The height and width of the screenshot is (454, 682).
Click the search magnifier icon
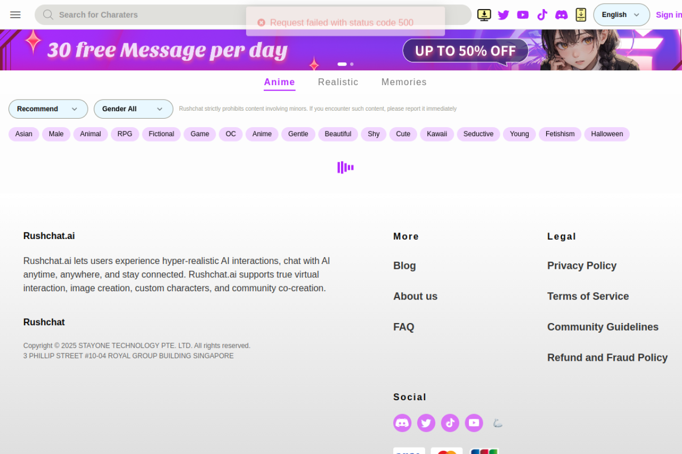[48, 15]
